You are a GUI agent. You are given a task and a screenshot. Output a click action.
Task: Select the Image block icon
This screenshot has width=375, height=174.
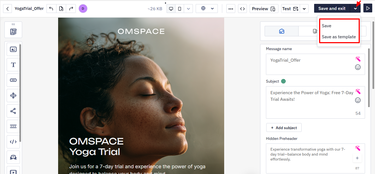tap(13, 50)
